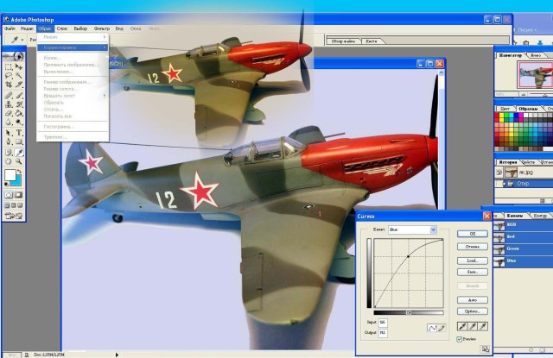
Task: Select the Move tool
Action: (19, 66)
